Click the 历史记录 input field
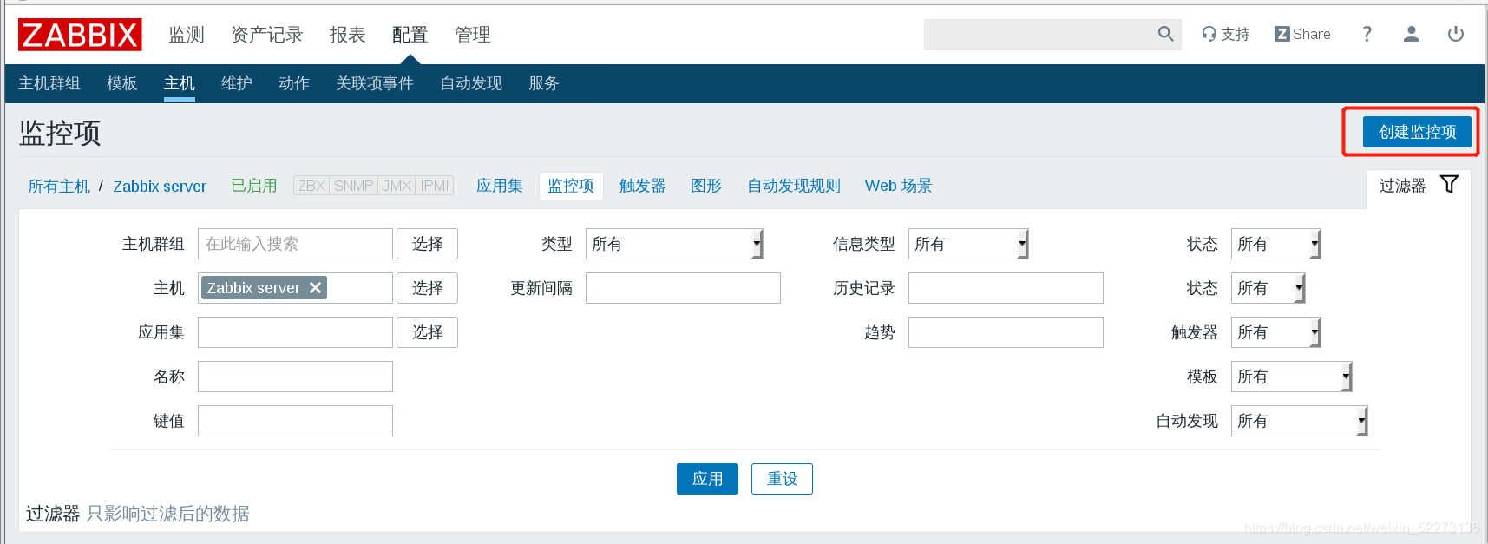Image resolution: width=1488 pixels, height=544 pixels. click(x=1006, y=288)
